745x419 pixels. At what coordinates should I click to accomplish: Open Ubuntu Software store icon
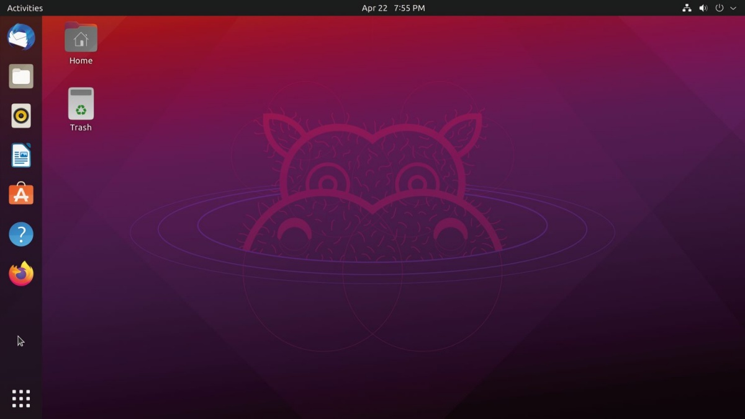click(21, 194)
